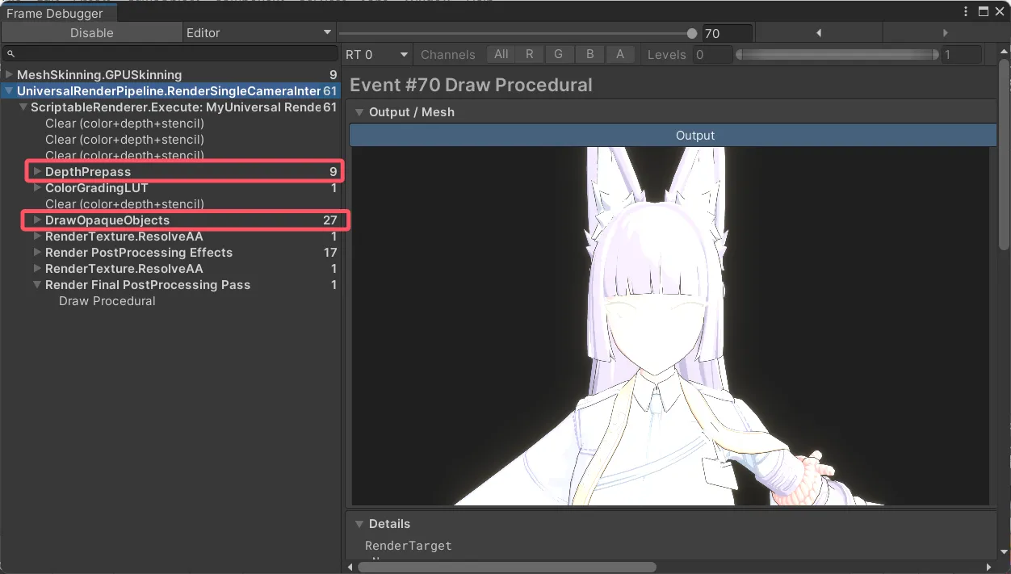1011x574 pixels.
Task: Open the window kebab options menu
Action: pyautogui.click(x=967, y=11)
